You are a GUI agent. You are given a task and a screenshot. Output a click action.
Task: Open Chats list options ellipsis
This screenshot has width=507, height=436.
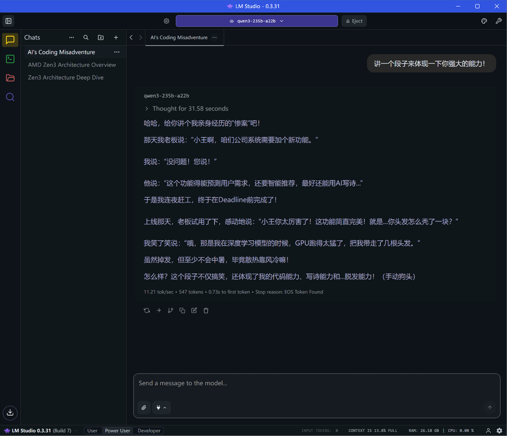click(x=71, y=38)
